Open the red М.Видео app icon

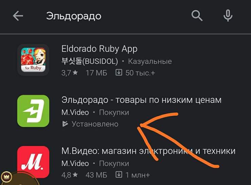click(33, 162)
